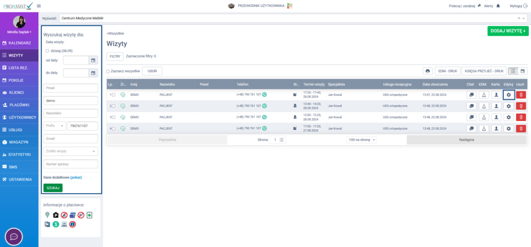Screen dimensions: 531x247
Task: Check the 'dzisiaj (08.09)' checkbox
Action: click(x=47, y=51)
